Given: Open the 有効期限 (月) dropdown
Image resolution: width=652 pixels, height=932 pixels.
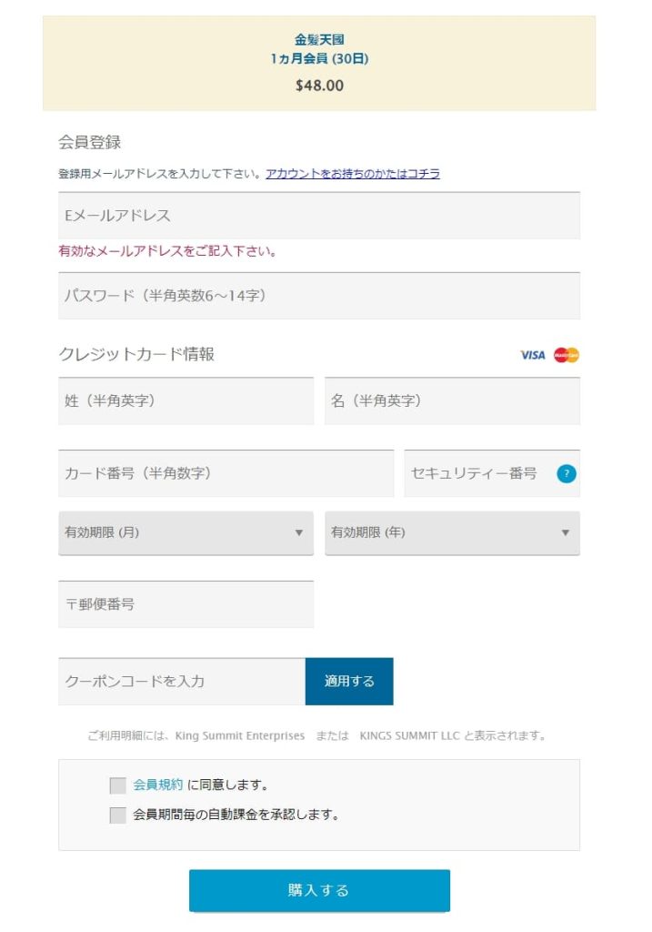Looking at the screenshot, I should [x=186, y=533].
